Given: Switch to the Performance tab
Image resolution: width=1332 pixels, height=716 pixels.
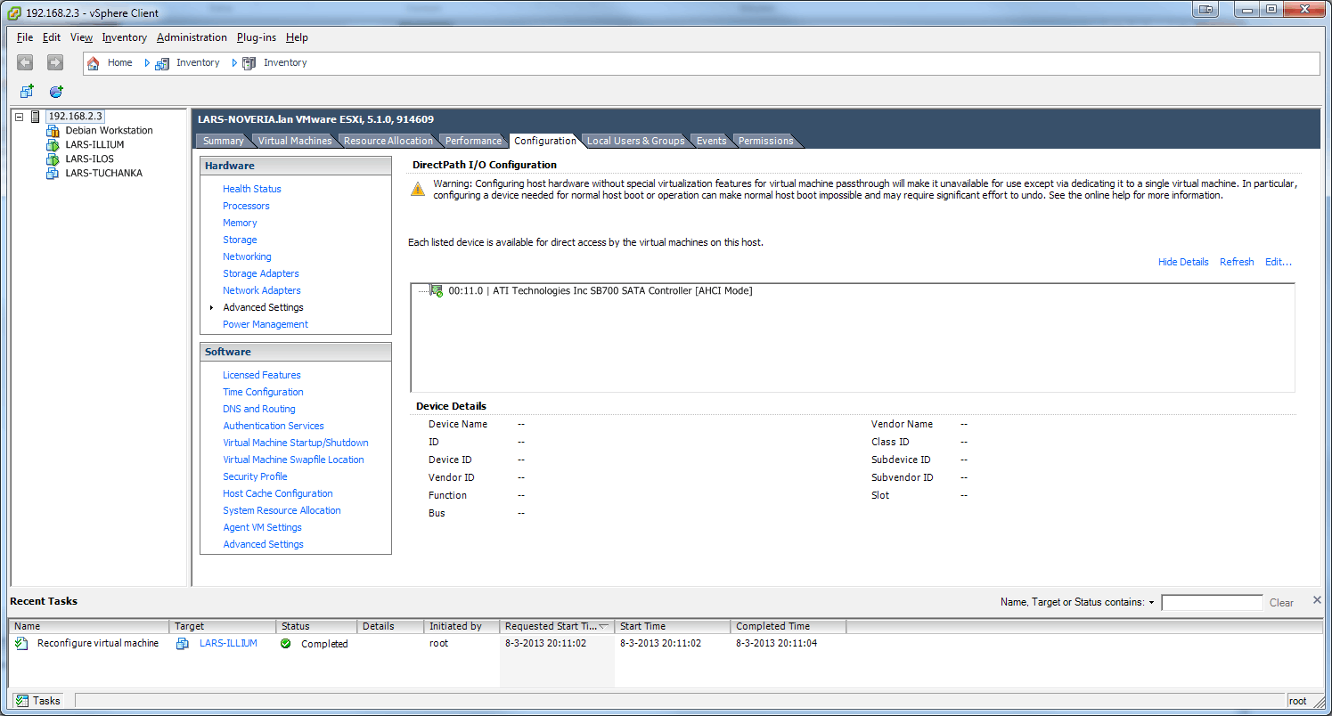Looking at the screenshot, I should [473, 141].
